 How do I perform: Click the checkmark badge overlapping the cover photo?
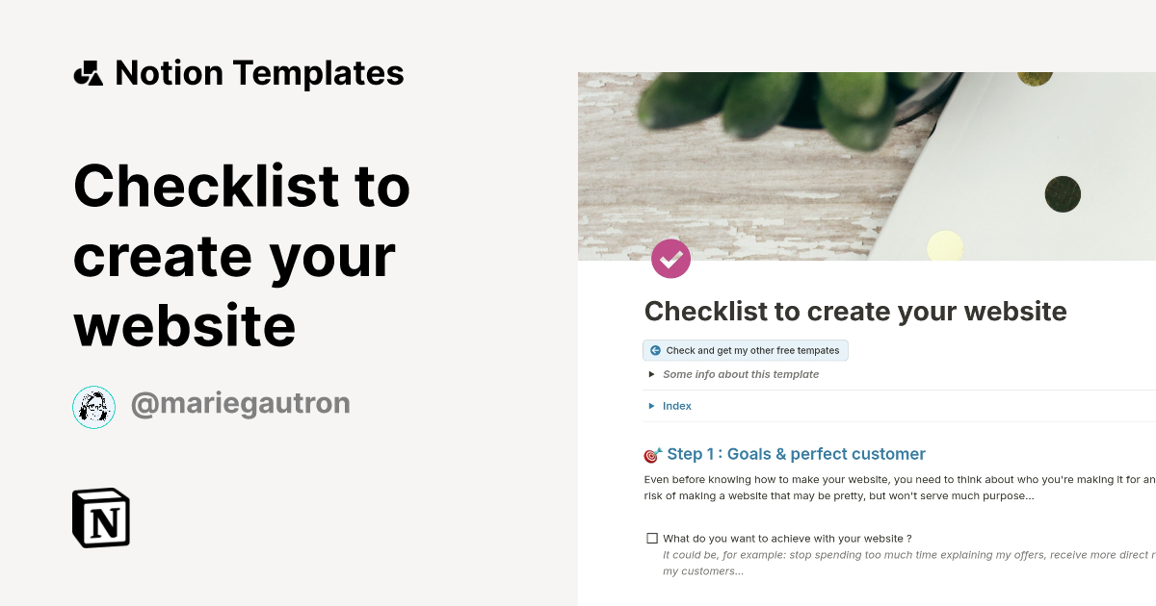(x=670, y=258)
